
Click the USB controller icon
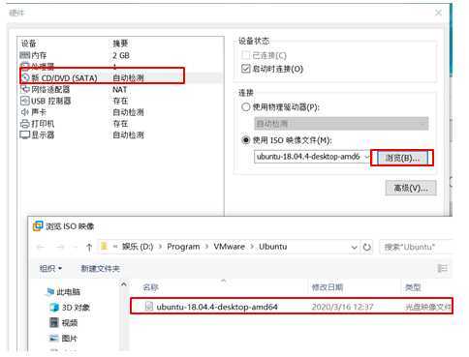tap(25, 101)
